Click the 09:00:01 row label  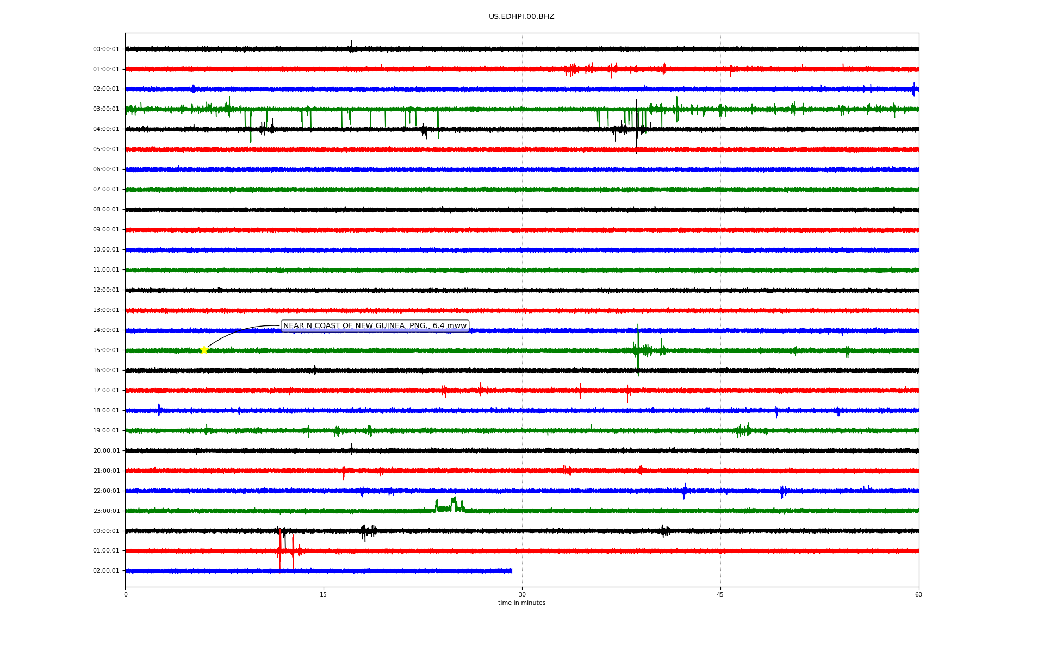(x=106, y=230)
